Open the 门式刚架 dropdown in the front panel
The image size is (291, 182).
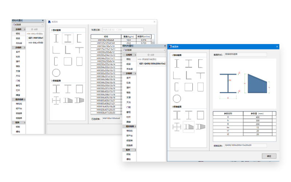(144, 50)
